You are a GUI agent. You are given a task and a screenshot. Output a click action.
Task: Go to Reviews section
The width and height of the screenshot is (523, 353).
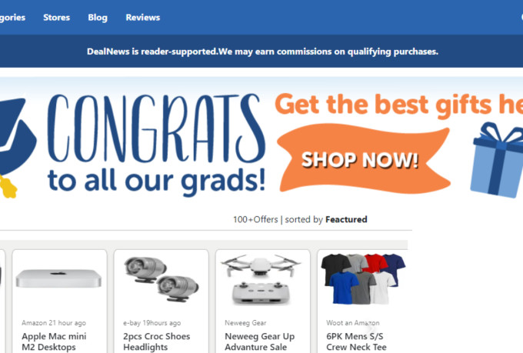pyautogui.click(x=143, y=18)
